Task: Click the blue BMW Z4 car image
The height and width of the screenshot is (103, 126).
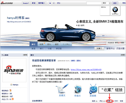Action: (68, 33)
